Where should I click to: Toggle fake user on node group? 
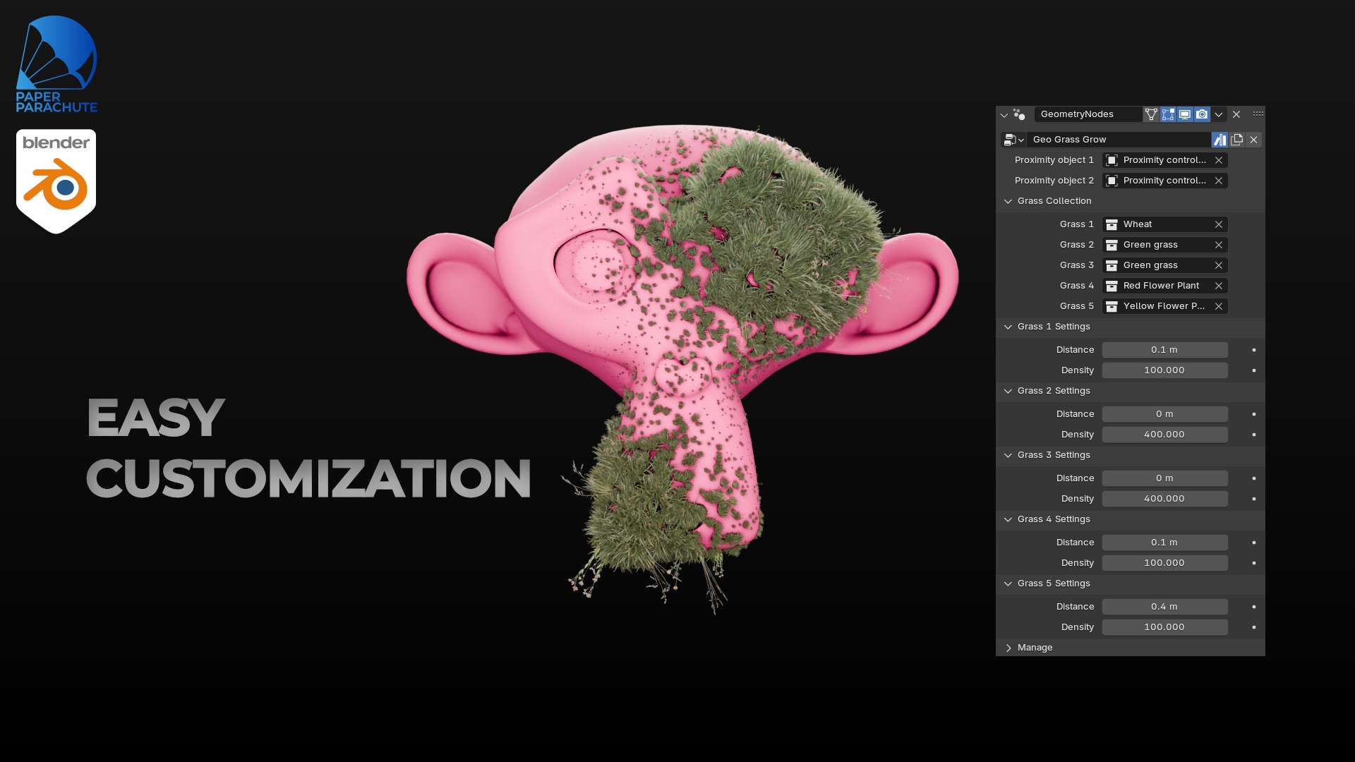[x=1219, y=140]
